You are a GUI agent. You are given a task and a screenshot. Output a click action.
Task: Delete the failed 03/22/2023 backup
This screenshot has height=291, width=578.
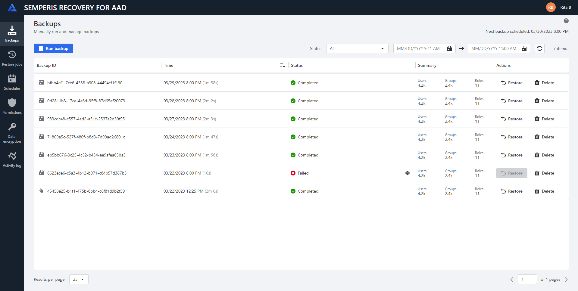(x=545, y=173)
